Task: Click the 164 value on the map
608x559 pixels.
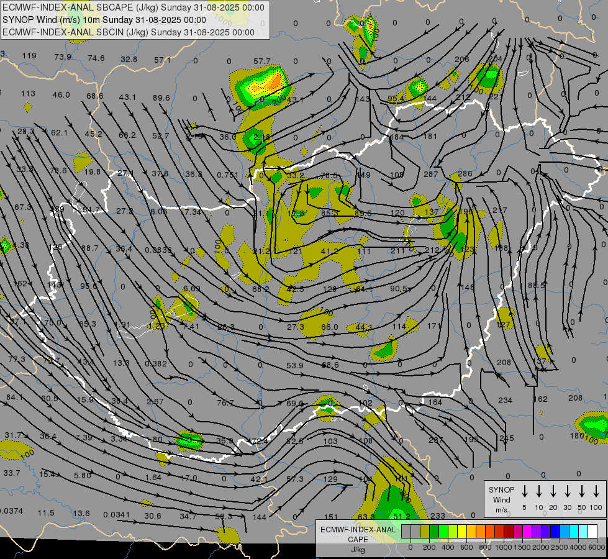Action: 435,402
